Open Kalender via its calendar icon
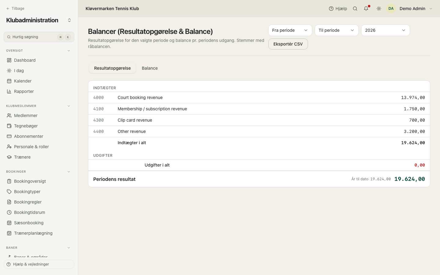440x275 pixels. pos(9,81)
